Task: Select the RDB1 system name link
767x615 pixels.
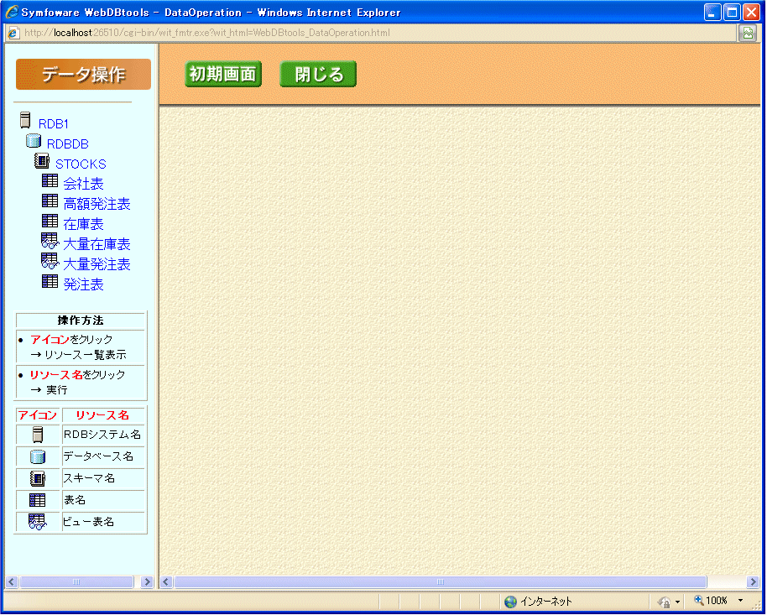Action: pyautogui.click(x=54, y=123)
